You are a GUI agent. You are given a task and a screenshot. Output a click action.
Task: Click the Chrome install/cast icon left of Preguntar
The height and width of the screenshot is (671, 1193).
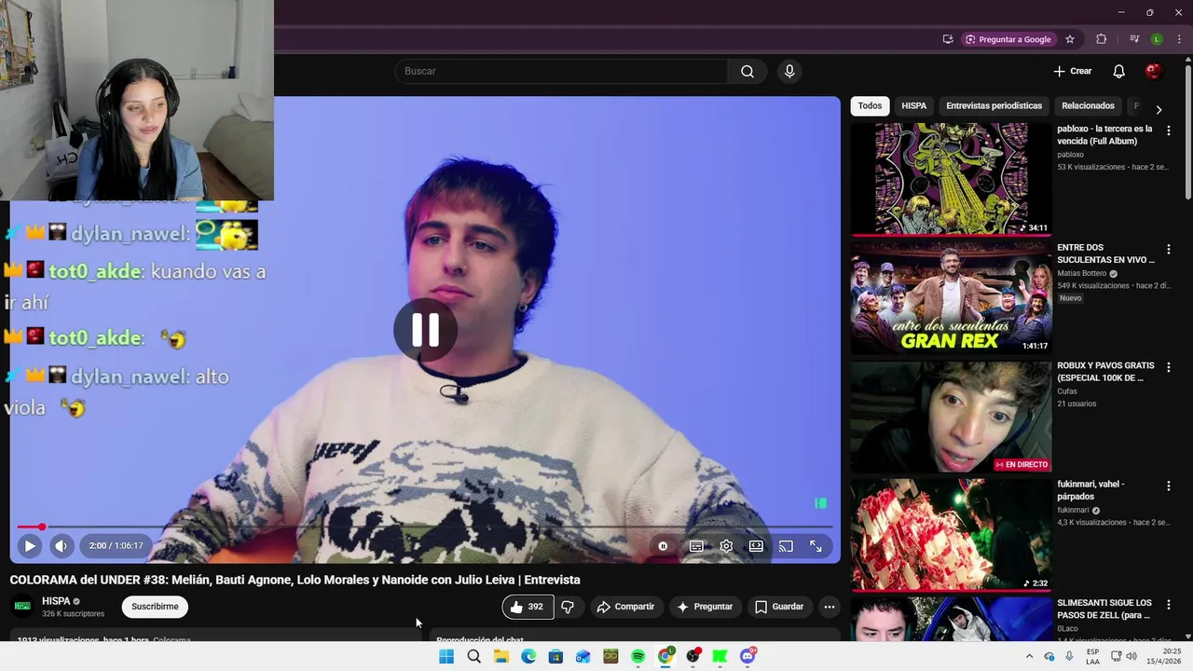tap(948, 39)
